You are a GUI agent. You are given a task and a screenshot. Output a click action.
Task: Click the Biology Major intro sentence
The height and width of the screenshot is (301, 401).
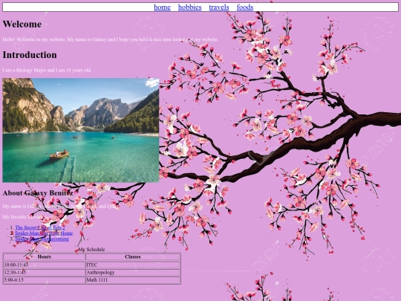click(47, 70)
